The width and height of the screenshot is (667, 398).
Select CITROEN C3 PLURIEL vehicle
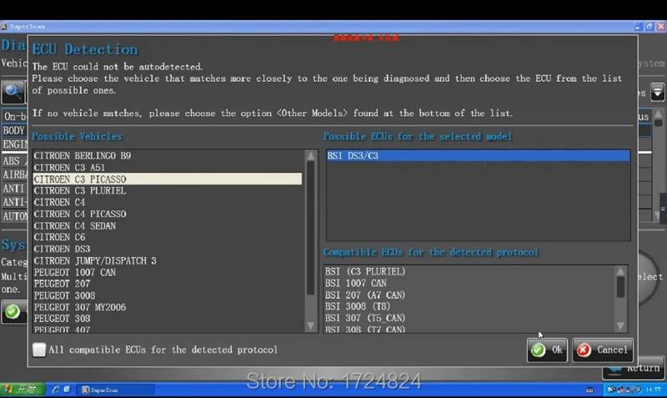pyautogui.click(x=168, y=191)
